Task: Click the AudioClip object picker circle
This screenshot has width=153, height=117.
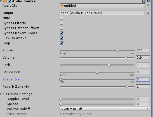Action: [148, 6]
